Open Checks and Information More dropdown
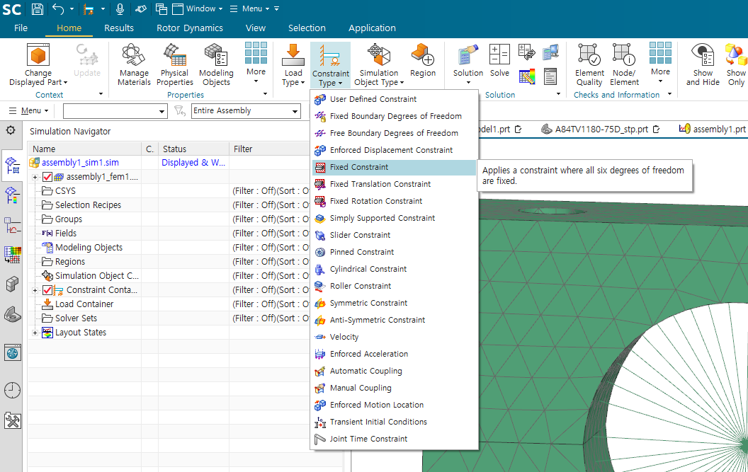Viewport: 748px width, 472px height. tap(660, 62)
